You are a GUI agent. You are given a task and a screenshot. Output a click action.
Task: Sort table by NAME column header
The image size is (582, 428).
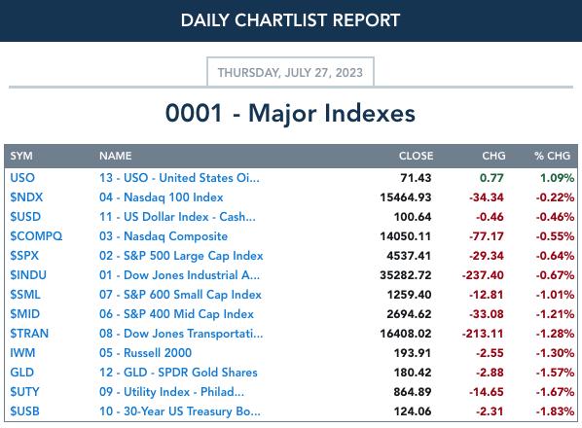(x=116, y=156)
